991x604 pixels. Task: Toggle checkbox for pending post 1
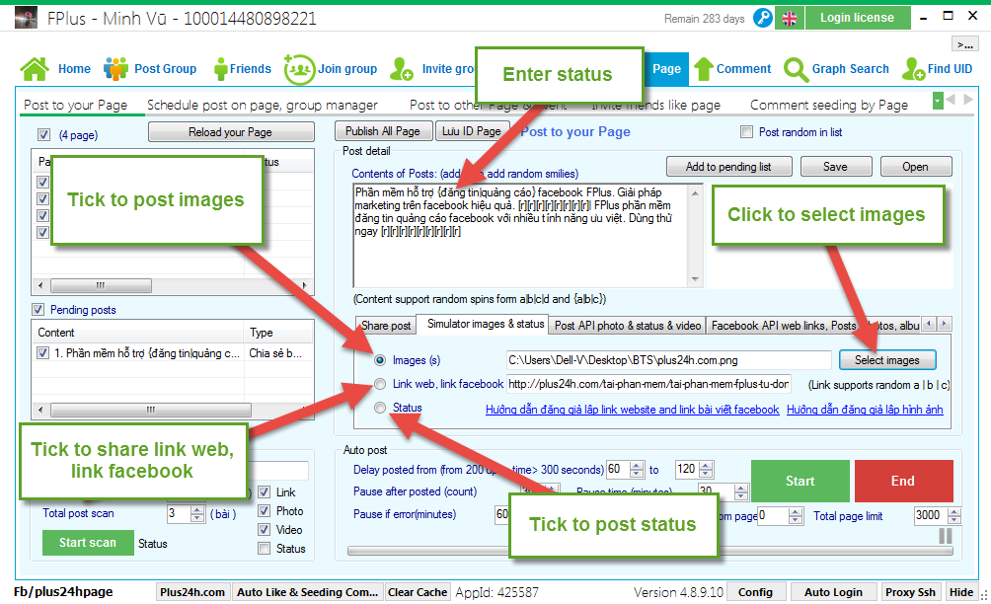42,353
